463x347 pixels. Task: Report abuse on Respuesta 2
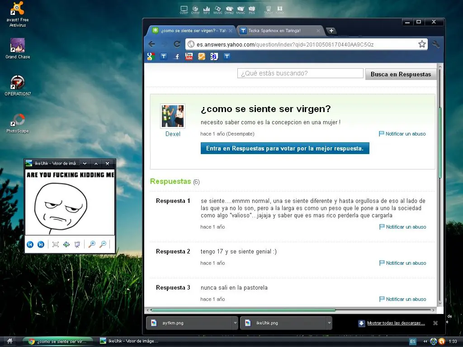click(x=403, y=263)
